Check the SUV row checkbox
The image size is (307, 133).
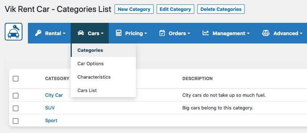point(16,108)
